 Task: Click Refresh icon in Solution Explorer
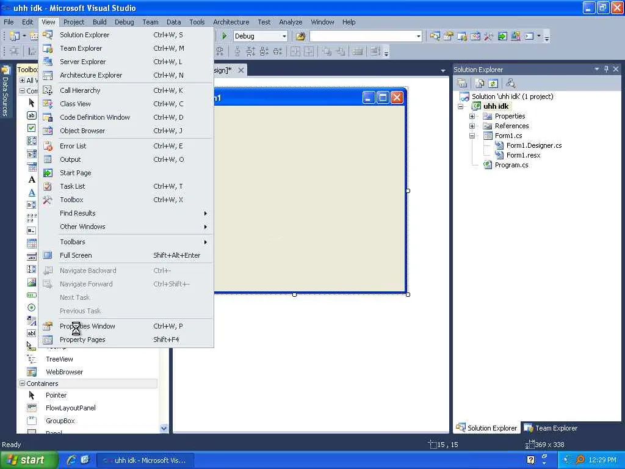point(493,83)
